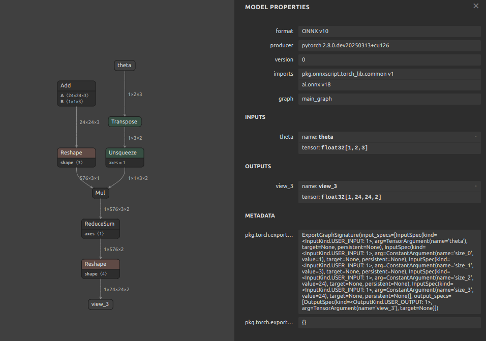
Task: Click the producer property label
Action: pyautogui.click(x=282, y=46)
